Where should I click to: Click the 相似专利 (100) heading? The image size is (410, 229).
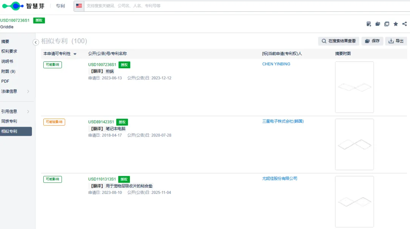pyautogui.click(x=64, y=41)
